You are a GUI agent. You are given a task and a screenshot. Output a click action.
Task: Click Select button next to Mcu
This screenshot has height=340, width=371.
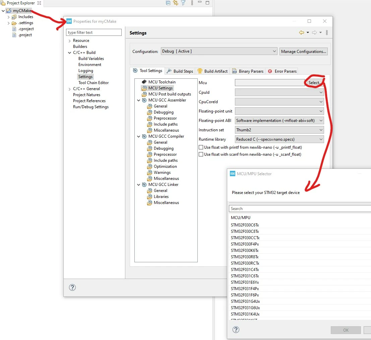(x=314, y=82)
